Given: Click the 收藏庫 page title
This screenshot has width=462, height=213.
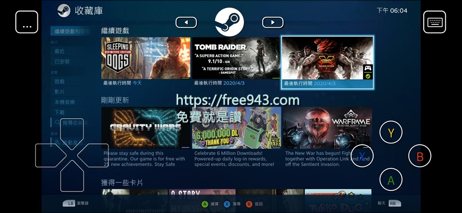Looking at the screenshot, I should coord(89,11).
